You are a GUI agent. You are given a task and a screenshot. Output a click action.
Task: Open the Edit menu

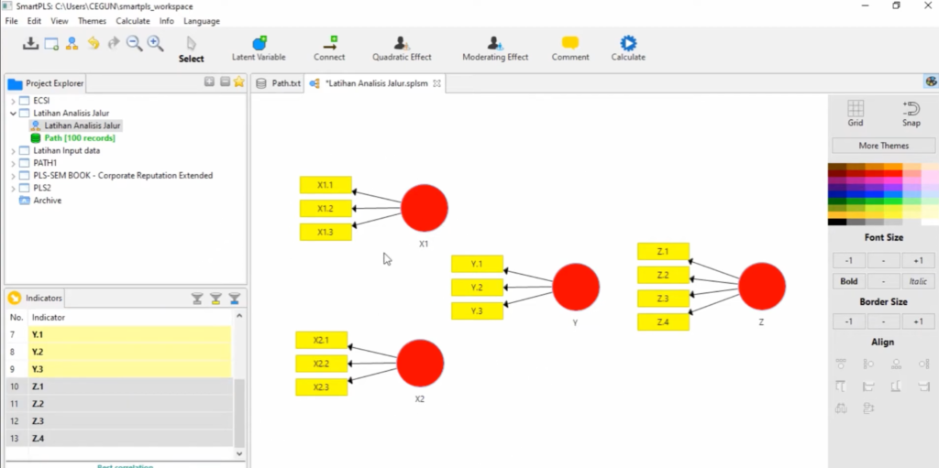(x=34, y=21)
